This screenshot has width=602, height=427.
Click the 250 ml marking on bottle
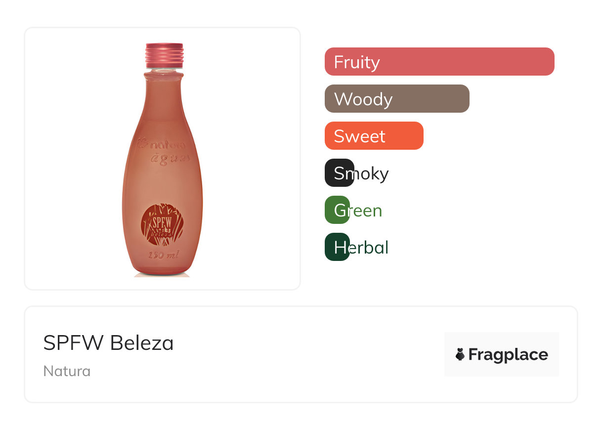[163, 256]
